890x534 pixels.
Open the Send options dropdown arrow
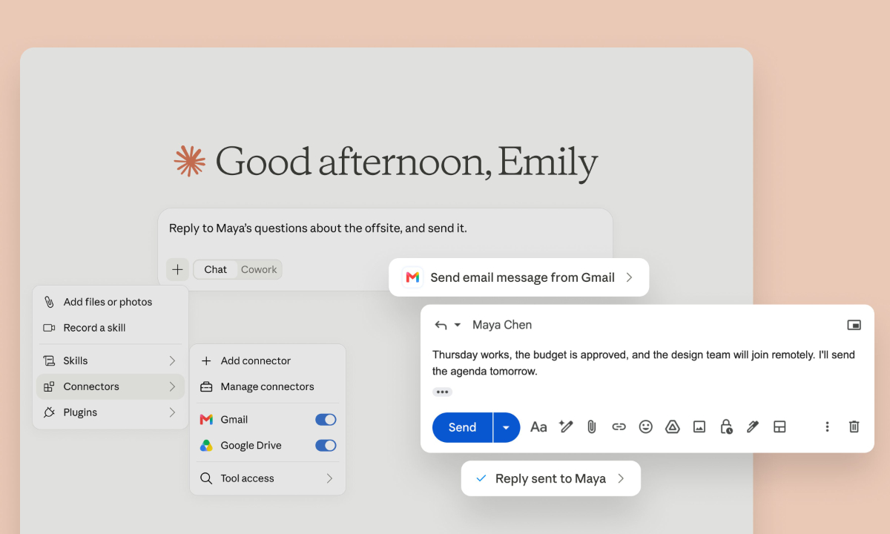507,427
